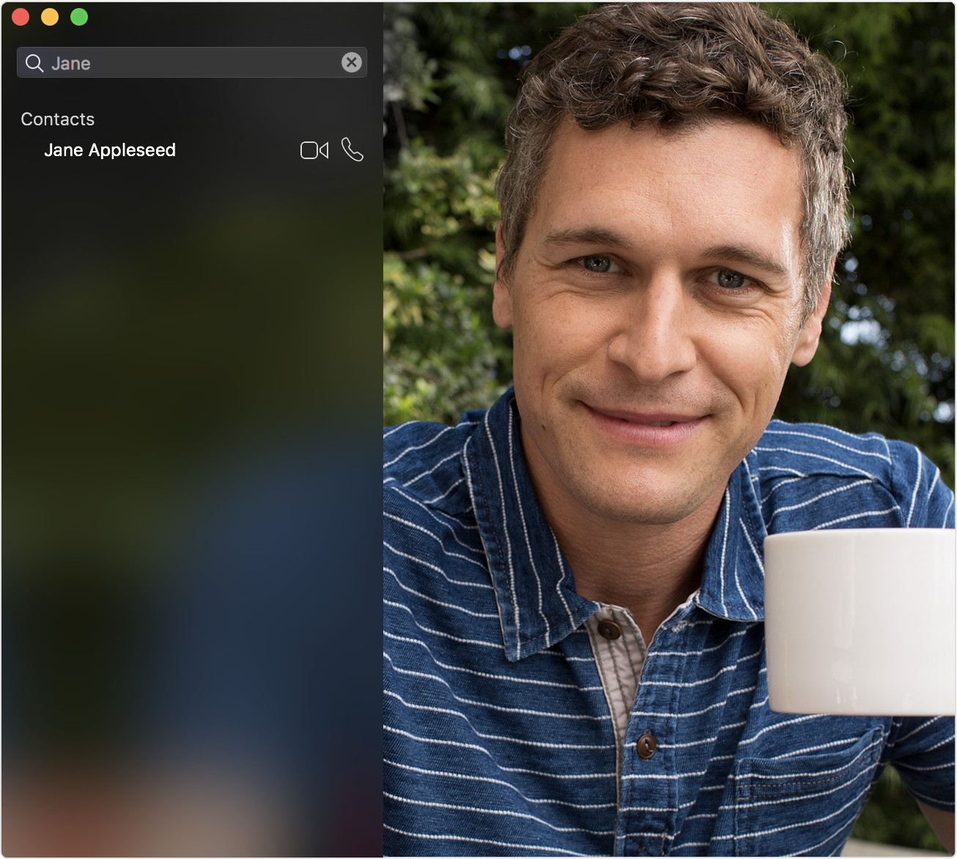Start a video call with Jane Appleseed
This screenshot has width=957, height=859.
(x=314, y=150)
